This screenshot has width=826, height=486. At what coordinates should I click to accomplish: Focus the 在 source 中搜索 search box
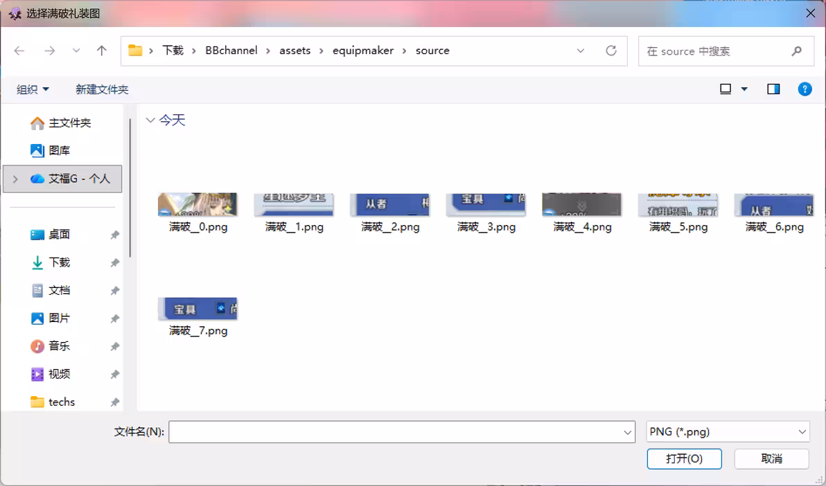tap(726, 51)
